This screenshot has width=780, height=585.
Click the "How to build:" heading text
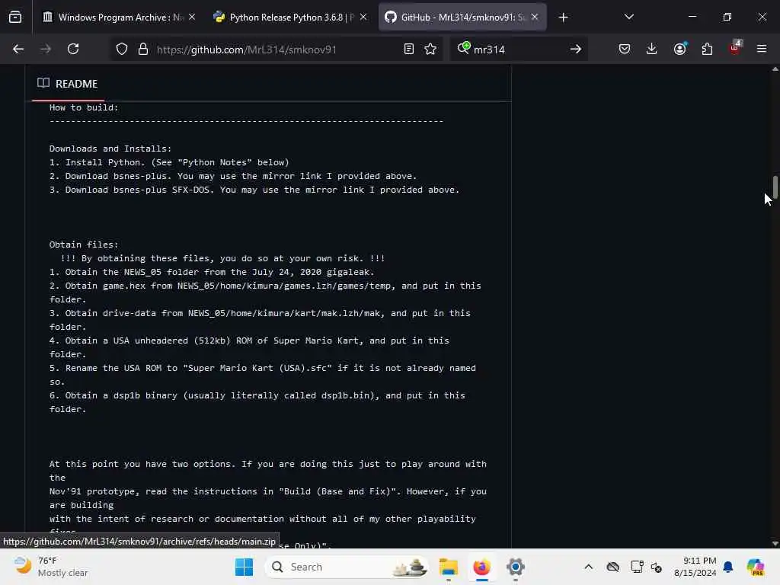click(x=84, y=107)
